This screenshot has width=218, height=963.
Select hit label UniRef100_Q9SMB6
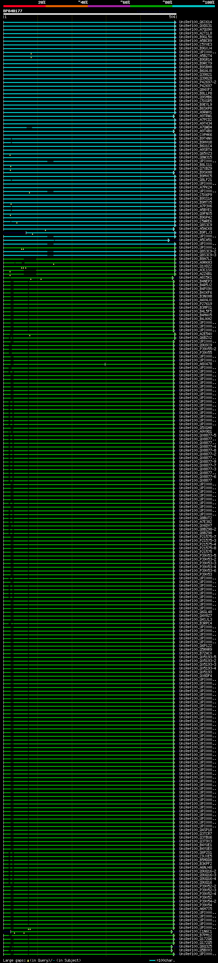(x=196, y=97)
